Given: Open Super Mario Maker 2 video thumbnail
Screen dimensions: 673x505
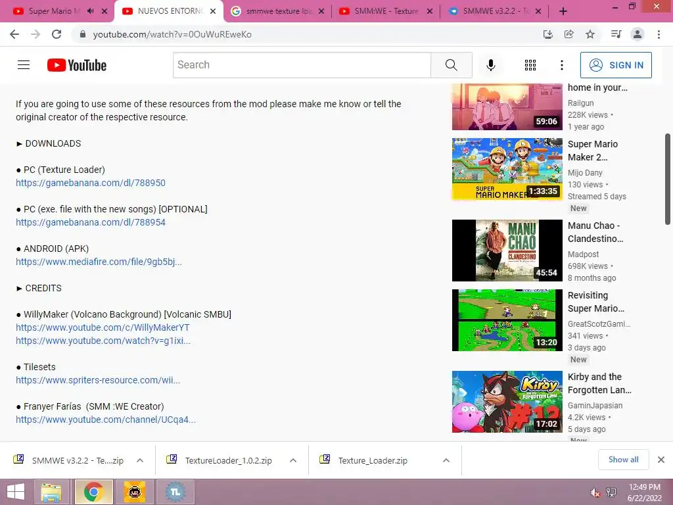Looking at the screenshot, I should (507, 169).
